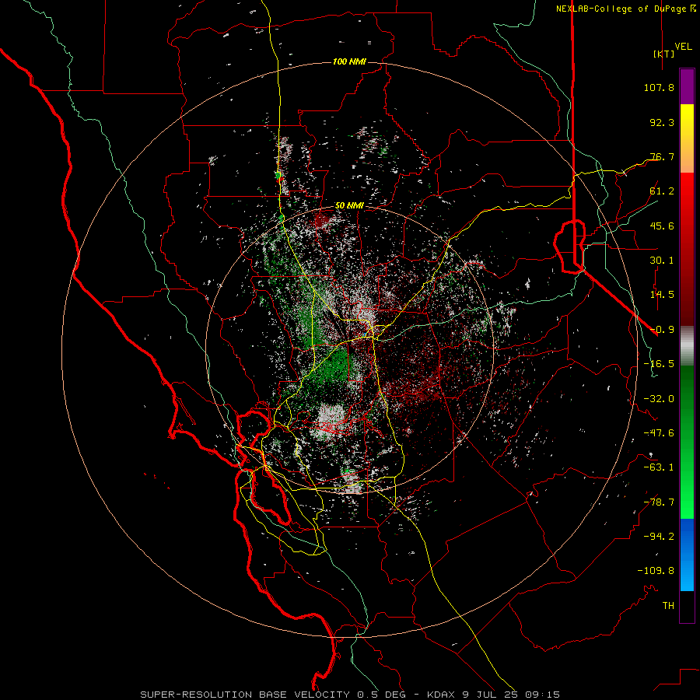Click the 61.2 velocity scale value
700x700 pixels.
point(662,191)
